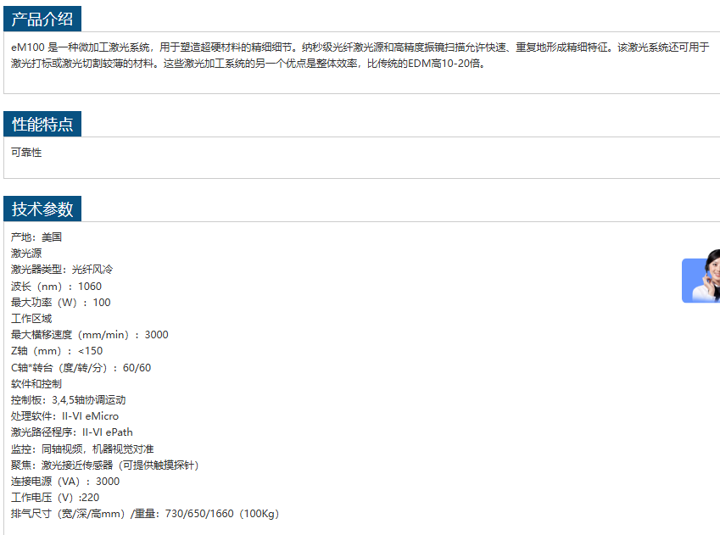Click the customer service avatar icon
Screen dimensions: 720x535
[x=702, y=281]
